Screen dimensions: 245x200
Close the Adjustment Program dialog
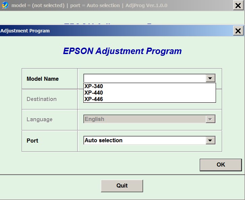click(238, 31)
